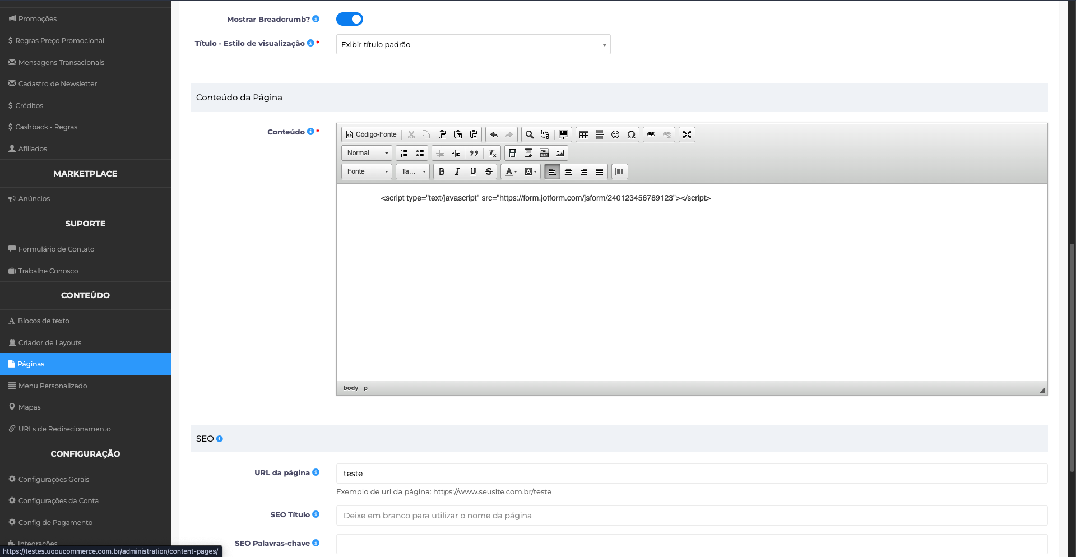Image resolution: width=1076 pixels, height=557 pixels.
Task: Click the Paste from Word icon
Action: pyautogui.click(x=474, y=134)
